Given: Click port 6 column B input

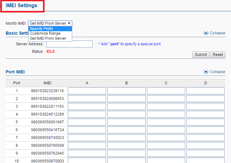Looking at the screenshot, I should tap(126, 130).
